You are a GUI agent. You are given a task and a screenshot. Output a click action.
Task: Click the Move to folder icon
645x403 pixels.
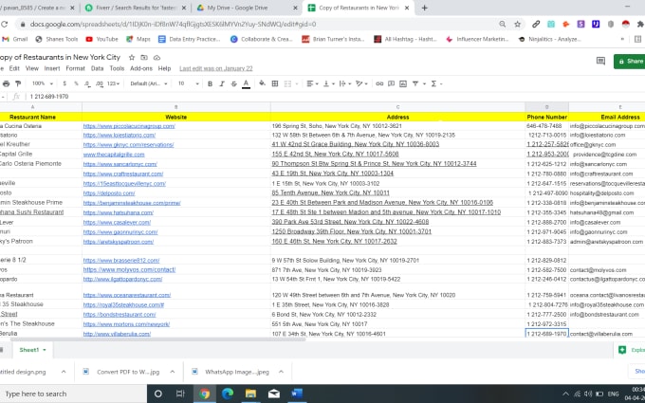tap(144, 57)
